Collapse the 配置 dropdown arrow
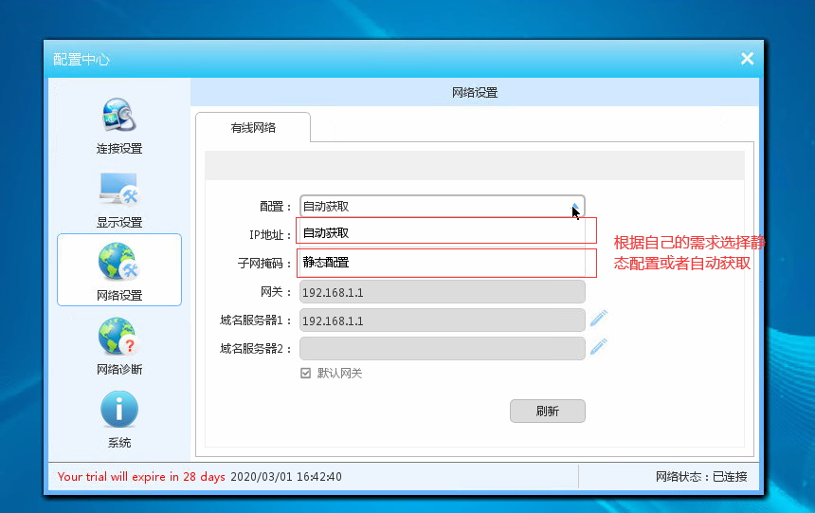Viewport: 815px width, 513px height. (x=574, y=206)
